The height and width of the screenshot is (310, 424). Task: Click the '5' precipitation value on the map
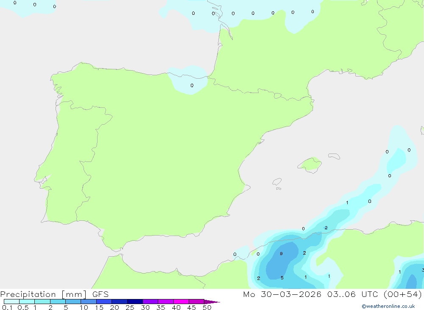coord(282,278)
